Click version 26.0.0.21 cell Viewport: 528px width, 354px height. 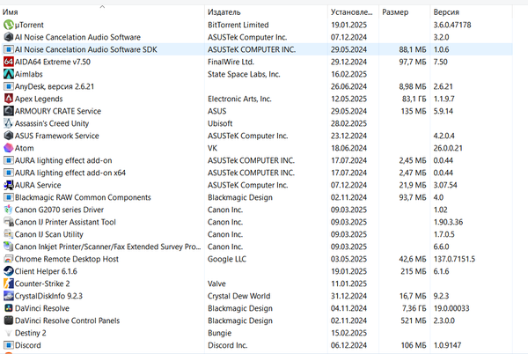[448, 148]
